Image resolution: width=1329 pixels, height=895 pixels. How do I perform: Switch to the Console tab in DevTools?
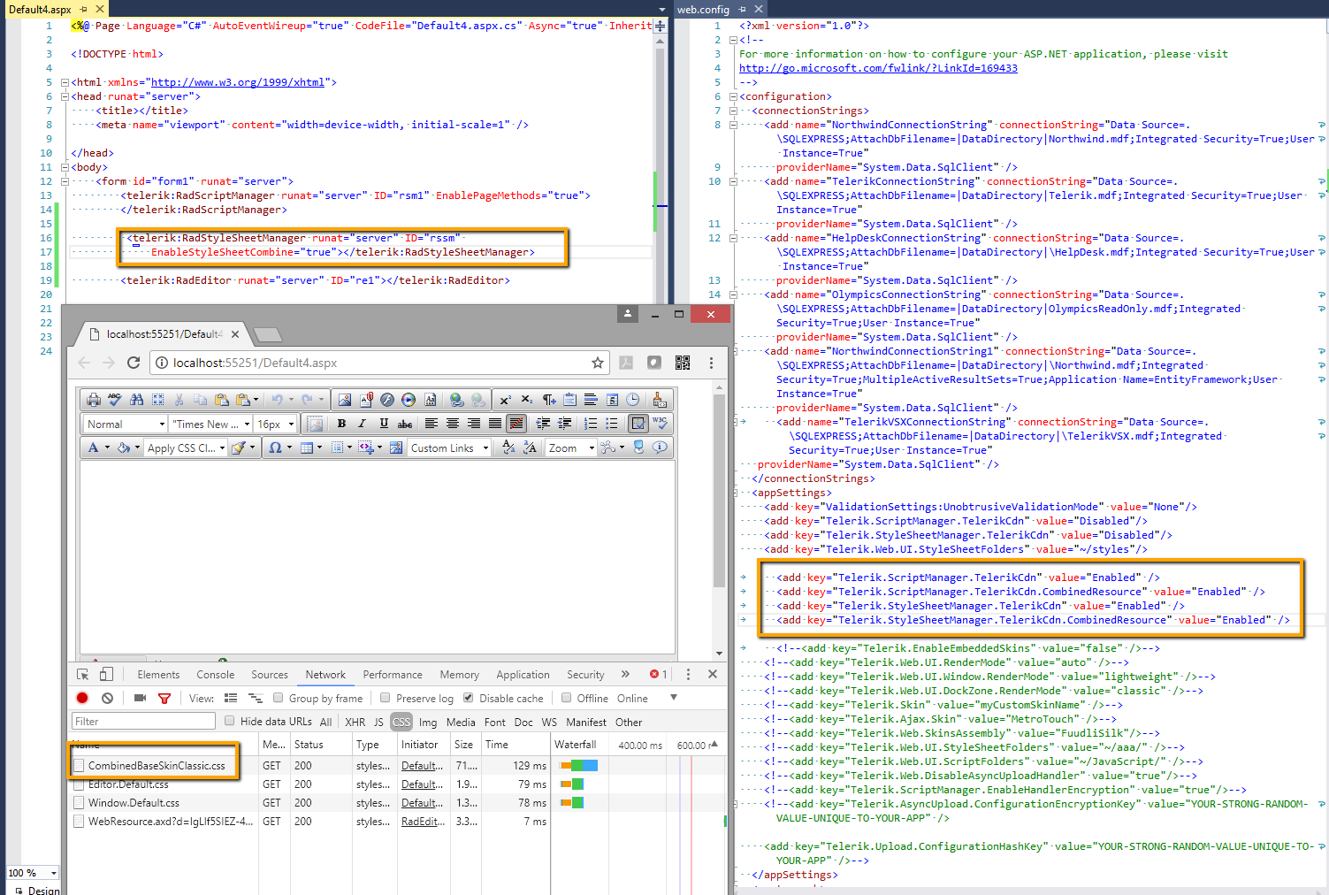coord(215,675)
